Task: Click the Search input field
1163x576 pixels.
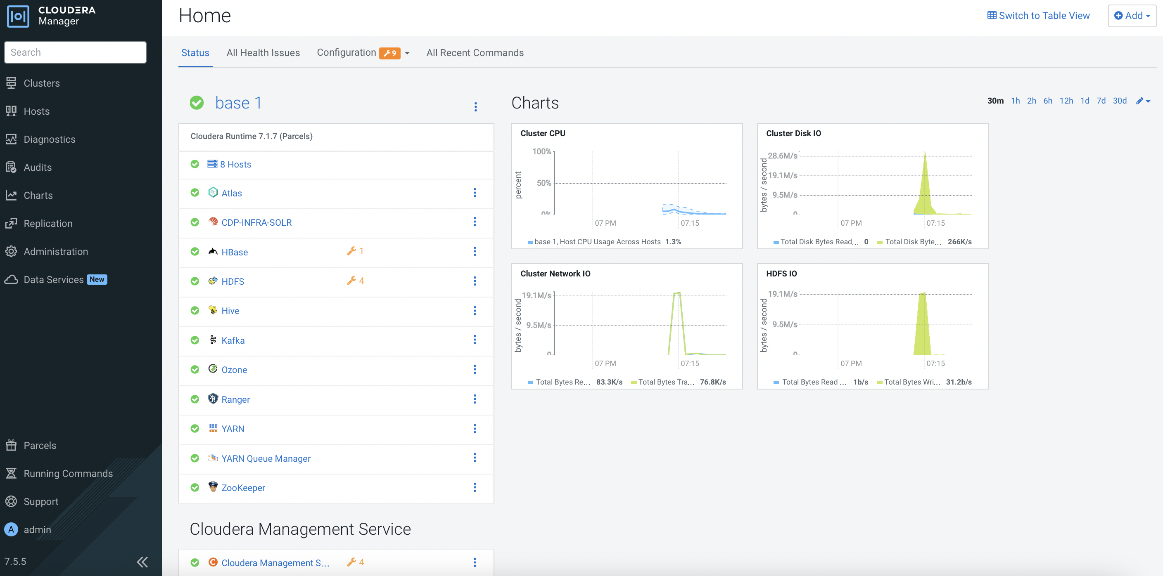Action: (76, 52)
